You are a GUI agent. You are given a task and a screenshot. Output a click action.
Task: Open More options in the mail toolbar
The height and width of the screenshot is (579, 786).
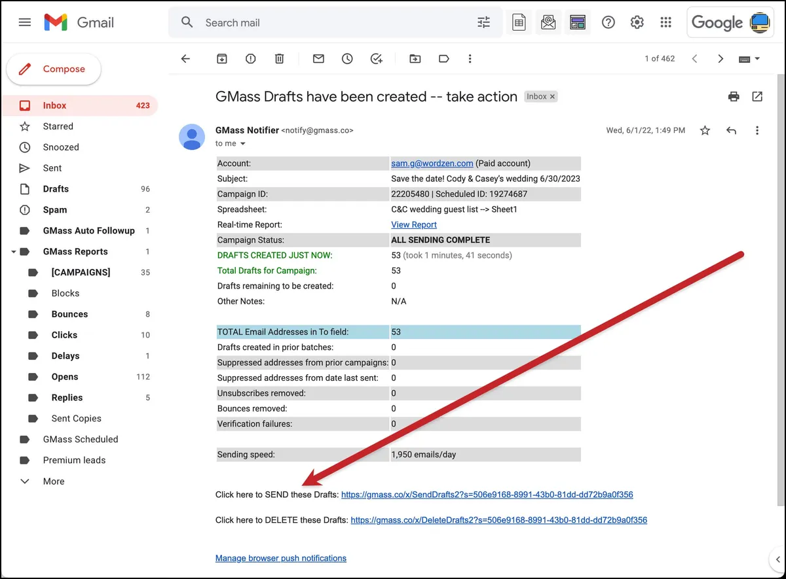point(470,59)
